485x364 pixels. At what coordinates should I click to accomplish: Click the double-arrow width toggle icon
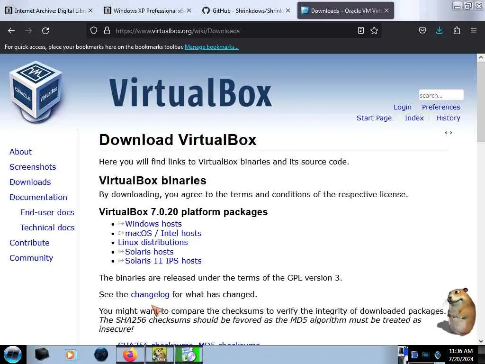(449, 133)
